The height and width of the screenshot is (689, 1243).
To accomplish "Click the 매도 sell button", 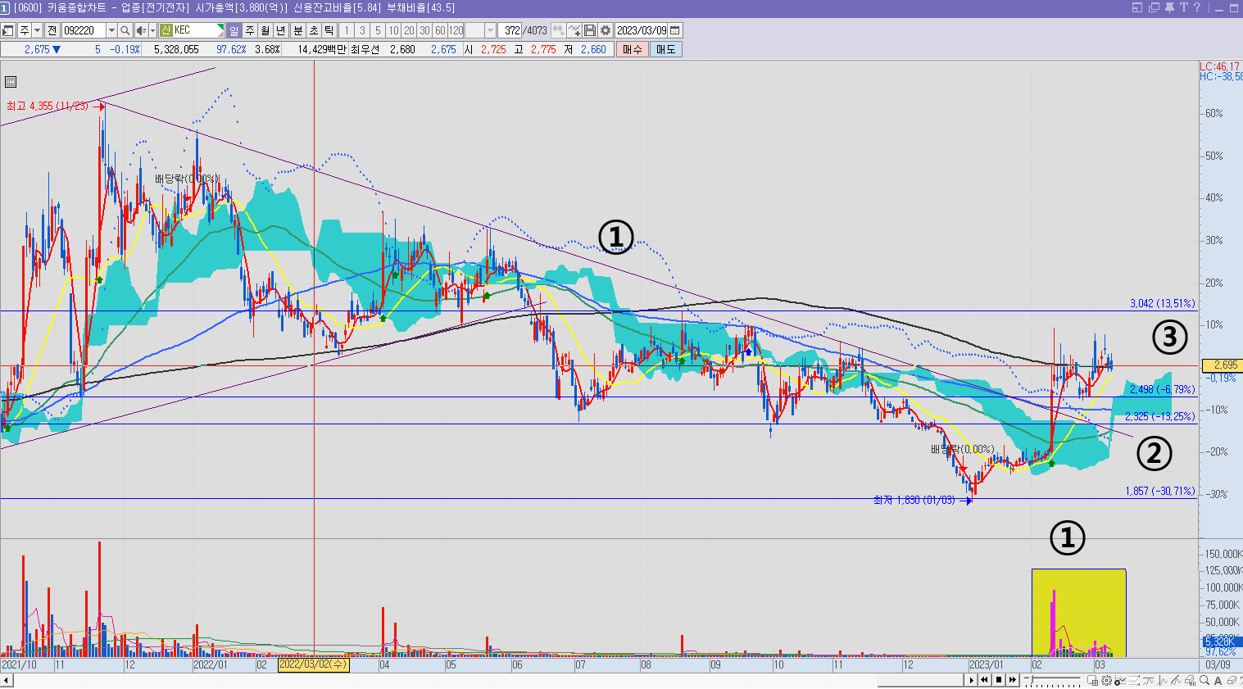I will [665, 49].
